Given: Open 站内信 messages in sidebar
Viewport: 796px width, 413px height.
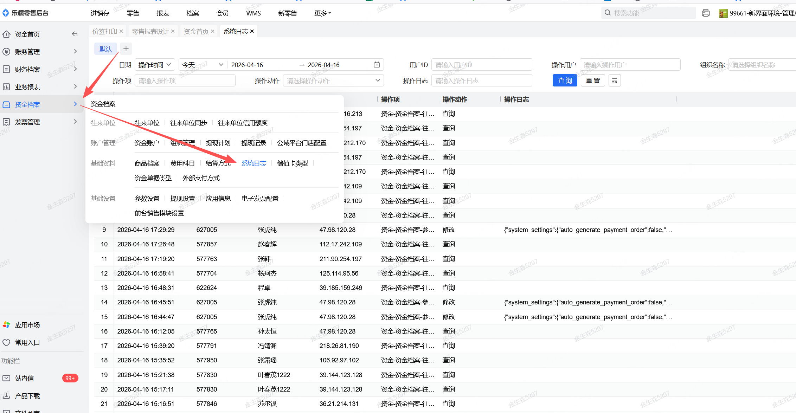Looking at the screenshot, I should click(x=24, y=378).
